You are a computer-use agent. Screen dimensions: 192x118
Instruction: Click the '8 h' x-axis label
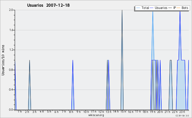(71, 112)
